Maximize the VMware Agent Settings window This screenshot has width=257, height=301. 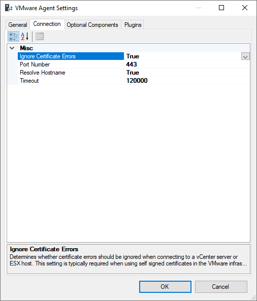coord(221,8)
